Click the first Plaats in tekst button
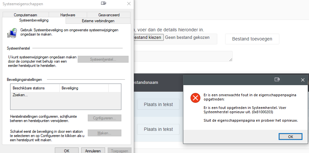This screenshot has height=153, width=309. (x=159, y=104)
